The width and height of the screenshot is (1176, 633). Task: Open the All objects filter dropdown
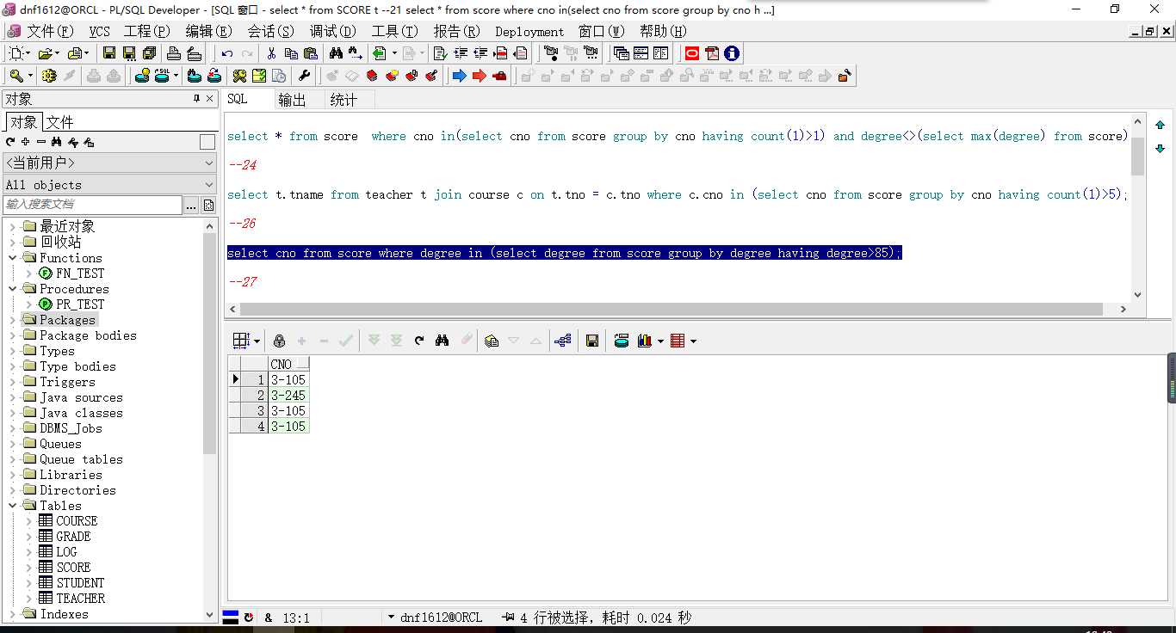(x=109, y=184)
